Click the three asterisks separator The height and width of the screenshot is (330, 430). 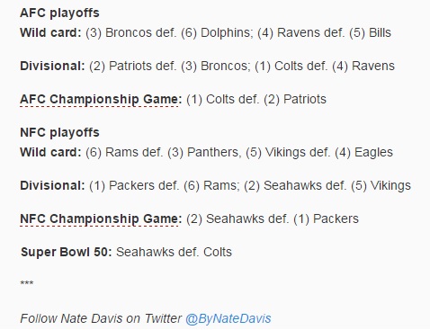pos(27,283)
